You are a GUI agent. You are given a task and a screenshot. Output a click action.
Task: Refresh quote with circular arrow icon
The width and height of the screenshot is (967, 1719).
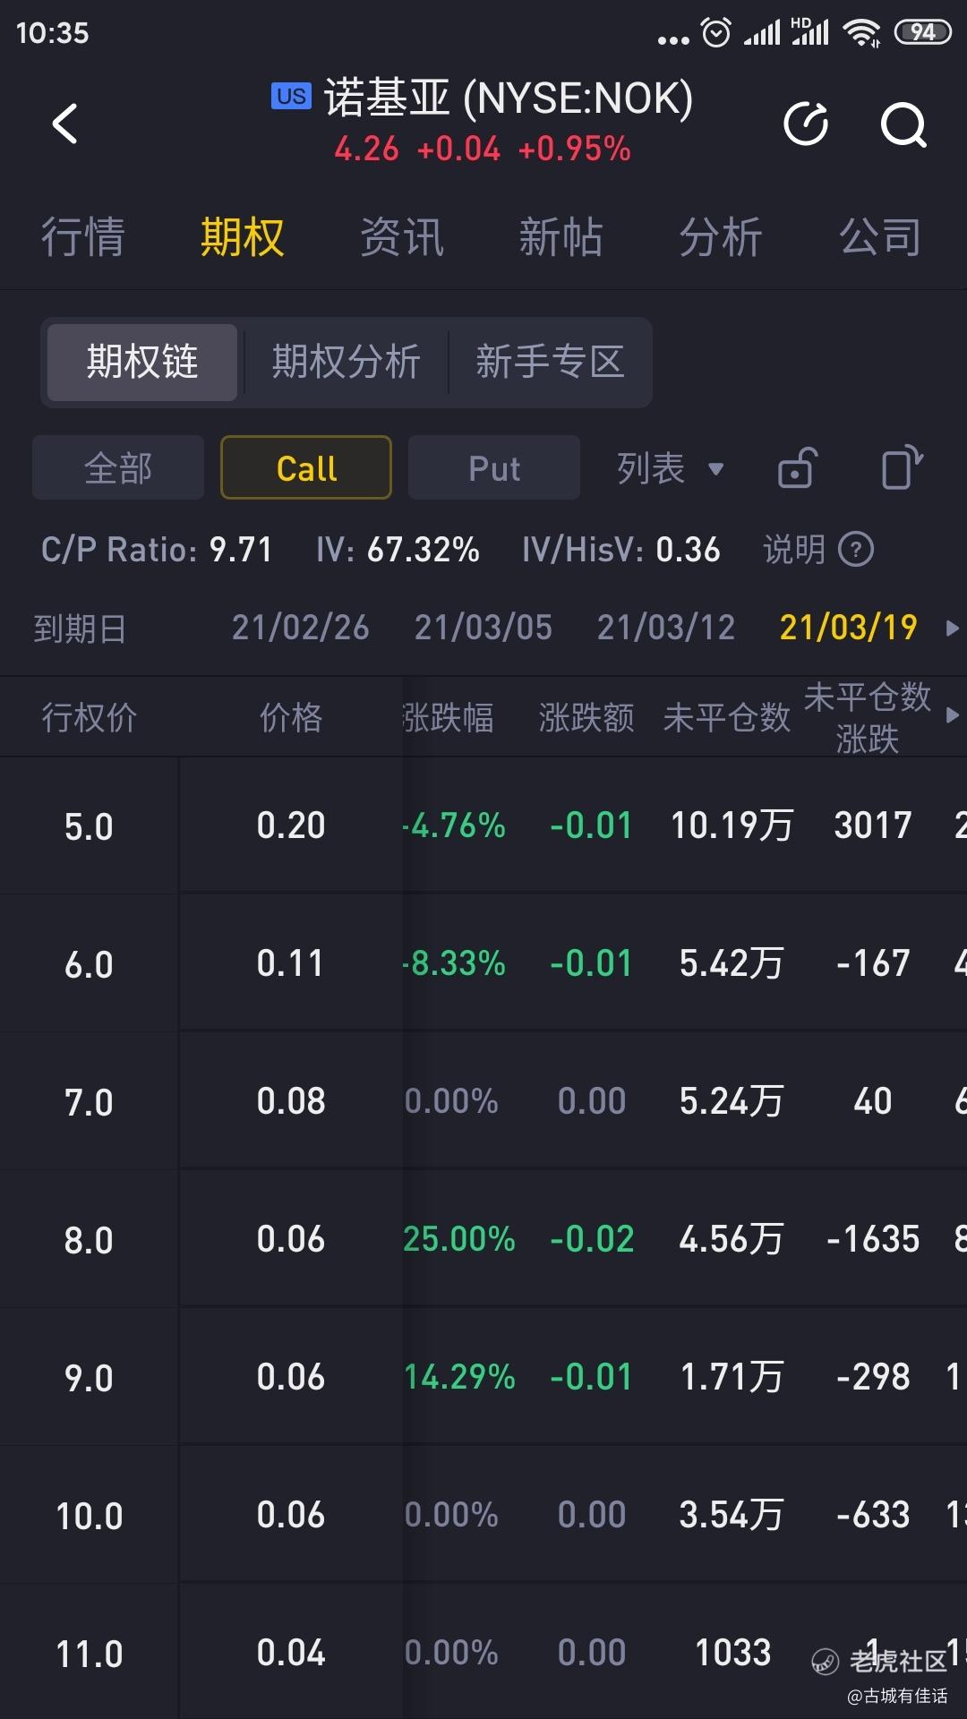click(x=806, y=124)
